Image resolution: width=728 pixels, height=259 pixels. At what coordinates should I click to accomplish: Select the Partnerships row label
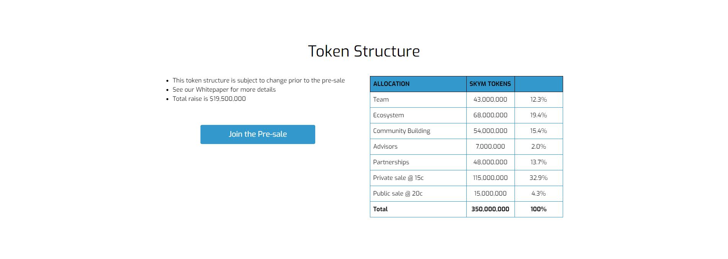pyautogui.click(x=391, y=162)
